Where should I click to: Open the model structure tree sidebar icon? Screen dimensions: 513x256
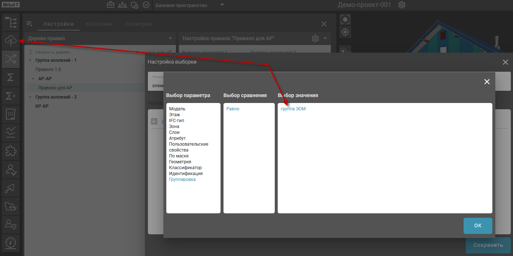tap(11, 22)
